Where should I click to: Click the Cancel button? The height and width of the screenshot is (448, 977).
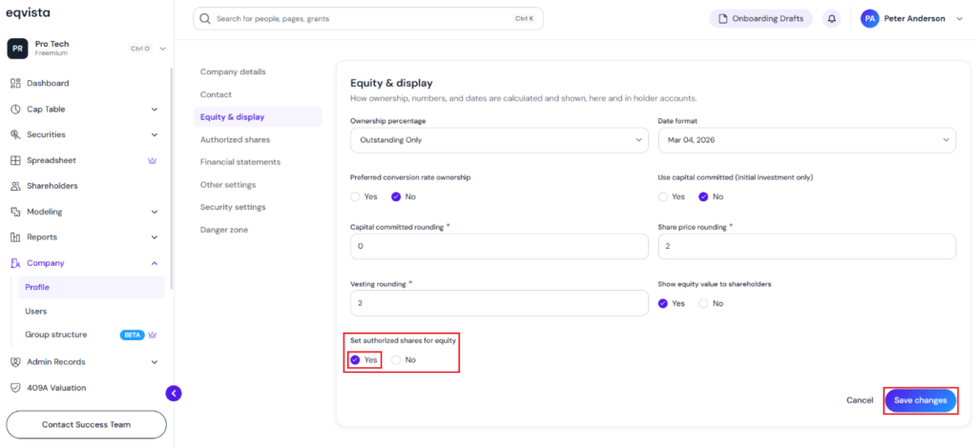point(860,400)
